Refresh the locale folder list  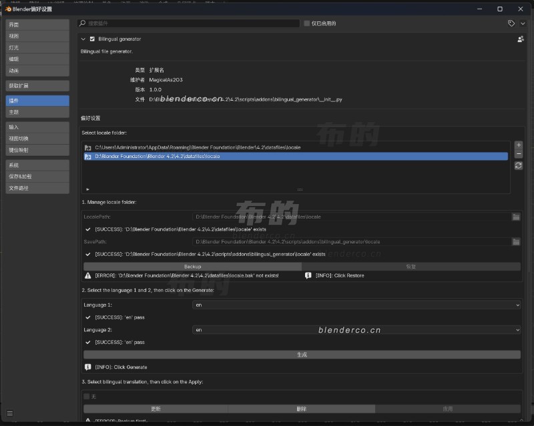coord(519,166)
